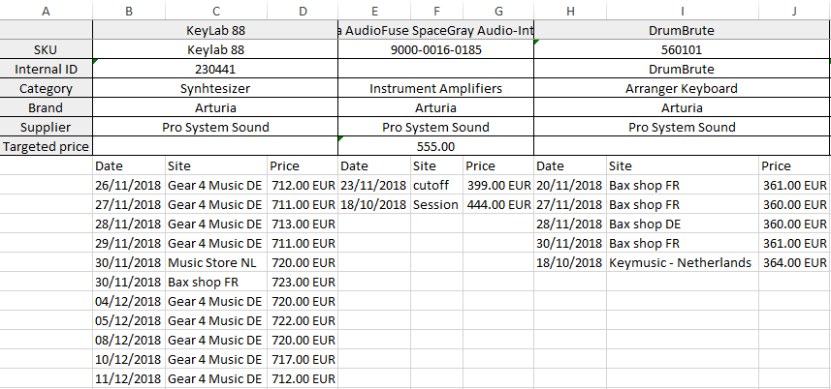Select price cell 723.00 EUR

tap(303, 283)
